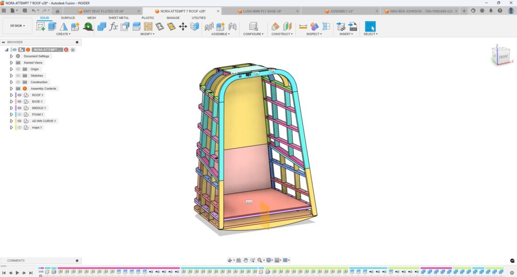The image size is (517, 277).
Task: Expand the BASE:1 component tree node
Action: (x=11, y=101)
